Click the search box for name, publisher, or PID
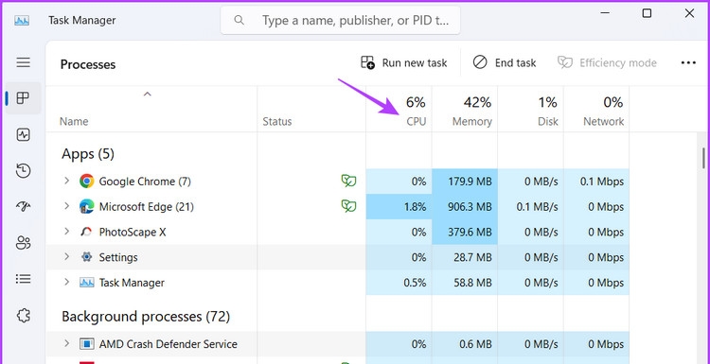710x364 pixels. pos(341,21)
